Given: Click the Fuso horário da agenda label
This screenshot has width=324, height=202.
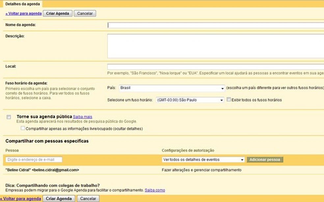Looking at the screenshot, I should tap(26, 83).
